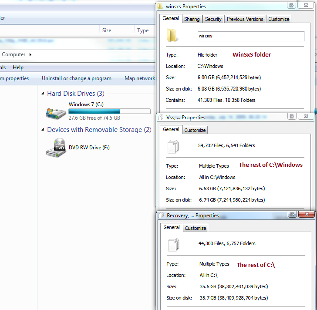Image resolution: width=317 pixels, height=310 pixels.
Task: Click the multiple files icon in Vss Properties
Action: tap(173, 146)
